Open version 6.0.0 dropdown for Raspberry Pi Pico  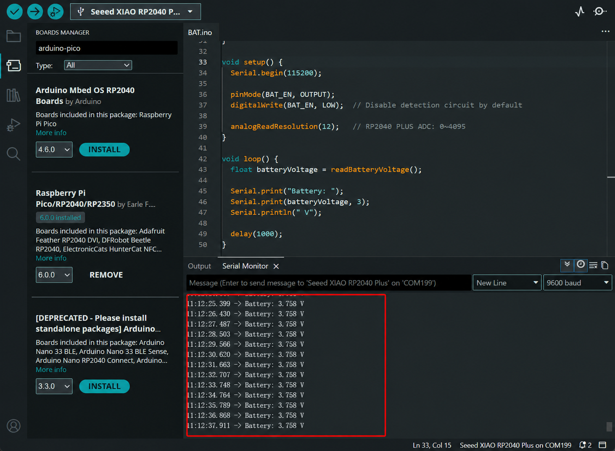(x=54, y=275)
